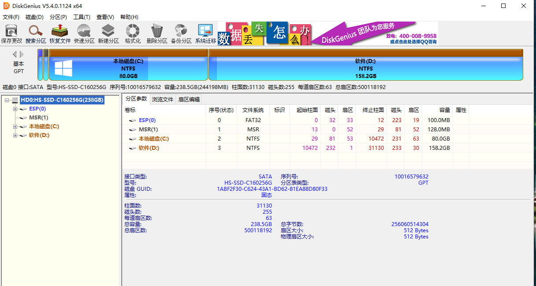Viewport: 536px width, 286px height.
Task: Select the 新建分区 (New Partition) icon
Action: pos(108,33)
